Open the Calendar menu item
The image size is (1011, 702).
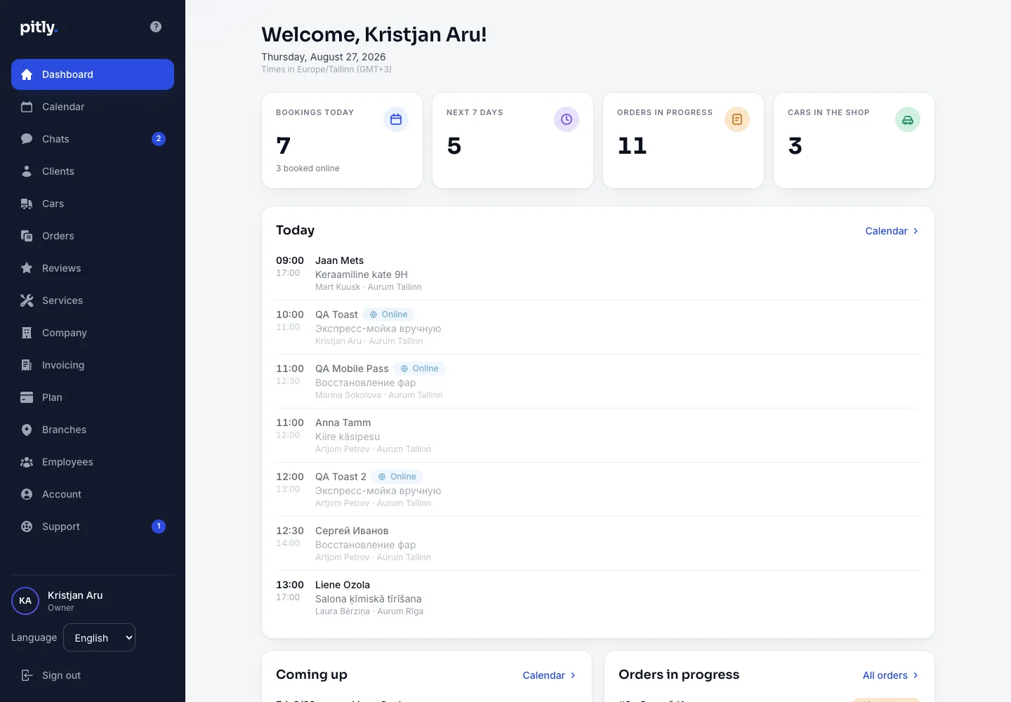coord(93,107)
